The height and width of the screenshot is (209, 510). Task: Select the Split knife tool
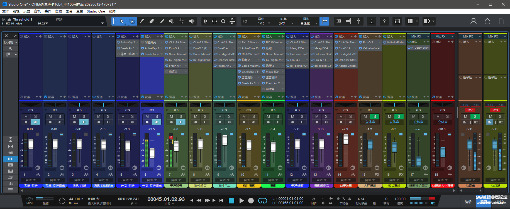[142, 21]
